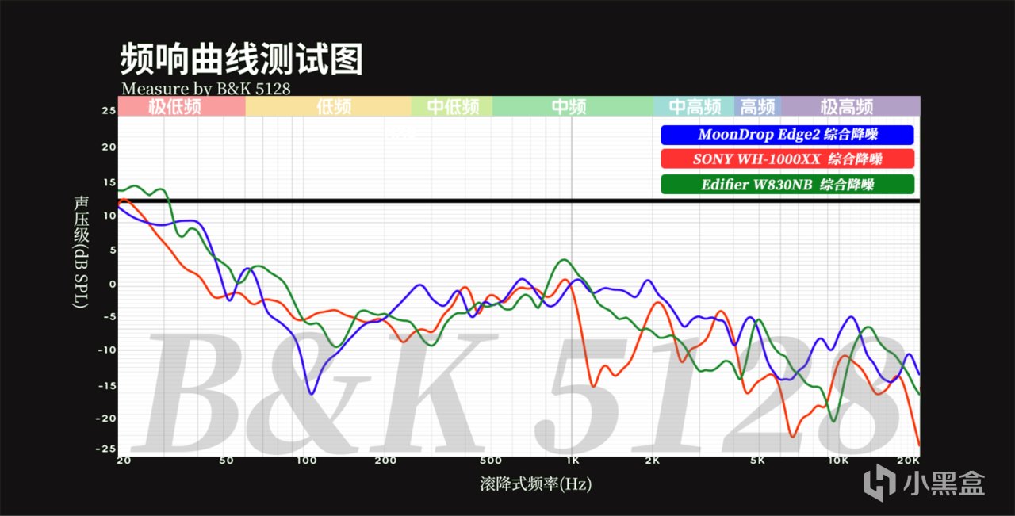Click the SONY WH-1000XX red legend entry
Image resolution: width=1015 pixels, height=516 pixels.
coord(787,159)
